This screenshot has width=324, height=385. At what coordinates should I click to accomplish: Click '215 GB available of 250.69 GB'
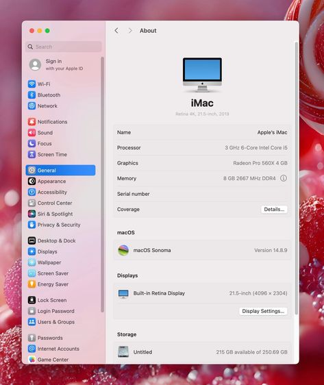pyautogui.click(x=251, y=352)
